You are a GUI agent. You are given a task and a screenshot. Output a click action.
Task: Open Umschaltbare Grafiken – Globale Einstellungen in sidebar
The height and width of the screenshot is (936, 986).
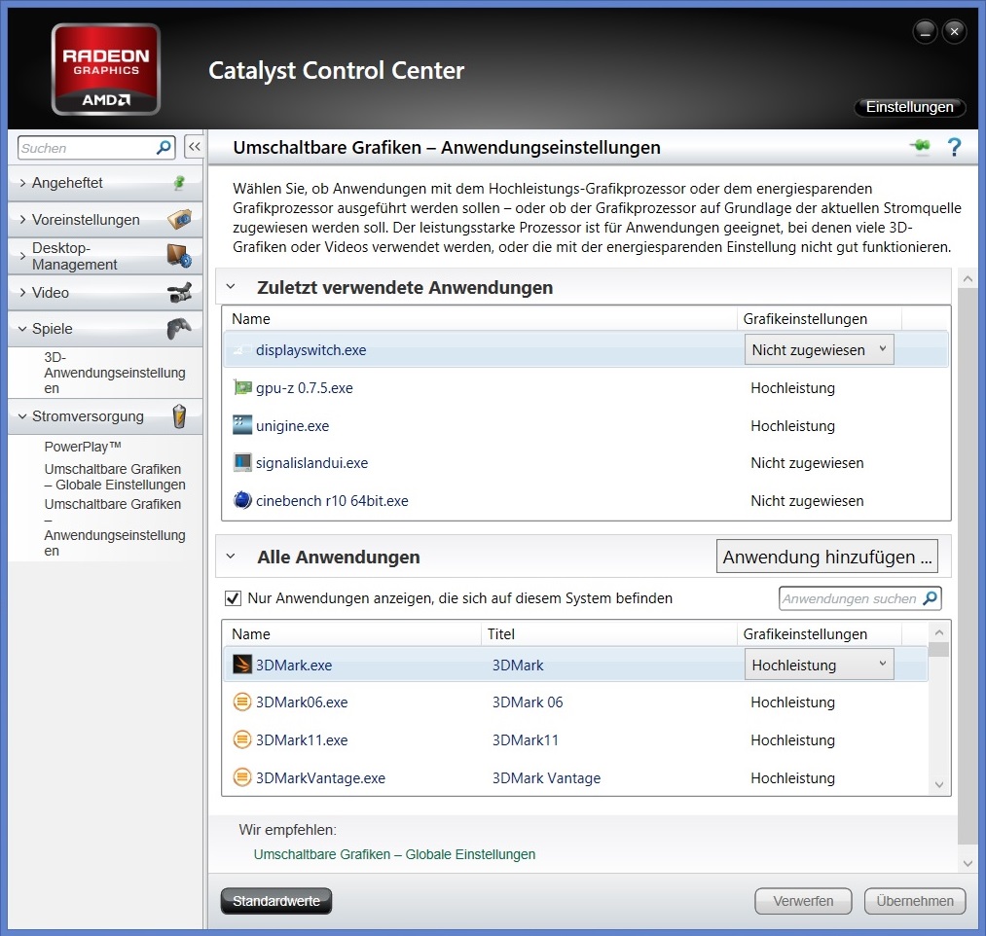115,477
